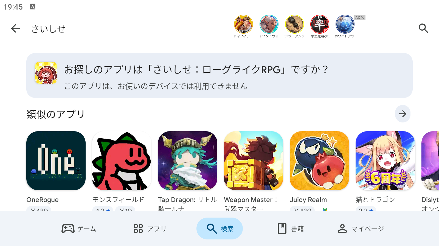Open the Juicy Realm app icon
Image resolution: width=439 pixels, height=246 pixels.
pos(319,161)
